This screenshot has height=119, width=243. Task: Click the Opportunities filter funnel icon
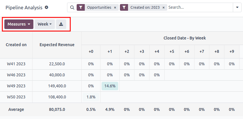pyautogui.click(x=81, y=8)
